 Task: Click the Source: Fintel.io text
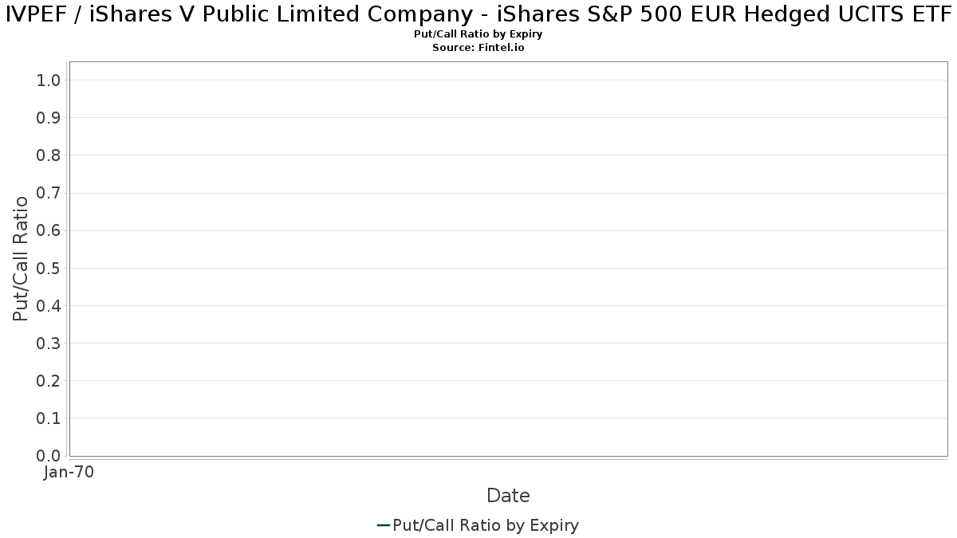click(478, 48)
